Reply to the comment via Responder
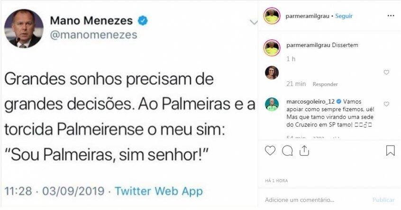This screenshot has height=210, width=401. tap(325, 84)
